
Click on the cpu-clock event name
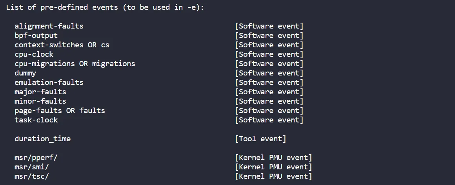tap(34, 54)
